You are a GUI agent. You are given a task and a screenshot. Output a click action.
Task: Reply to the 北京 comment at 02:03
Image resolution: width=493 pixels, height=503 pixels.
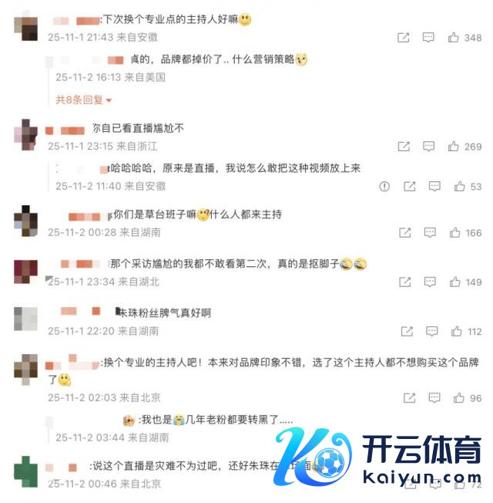(x=434, y=398)
